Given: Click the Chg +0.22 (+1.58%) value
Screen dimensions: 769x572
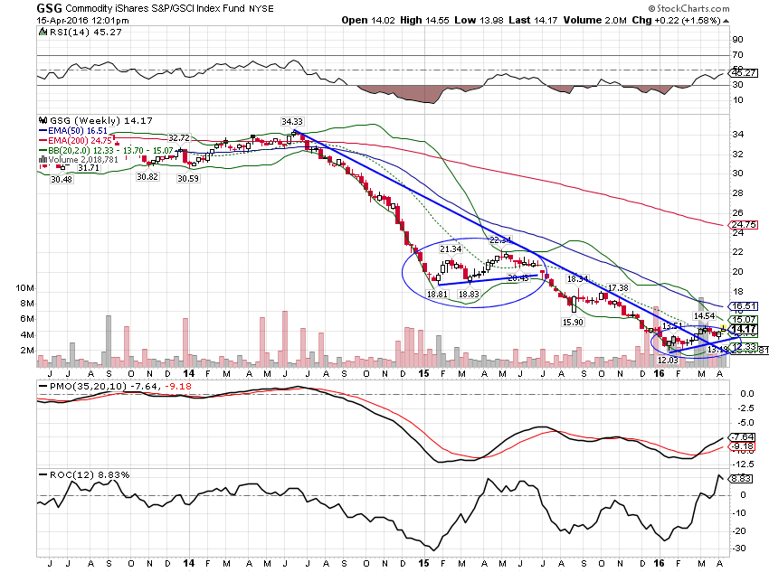Looking at the screenshot, I should 677,20.
